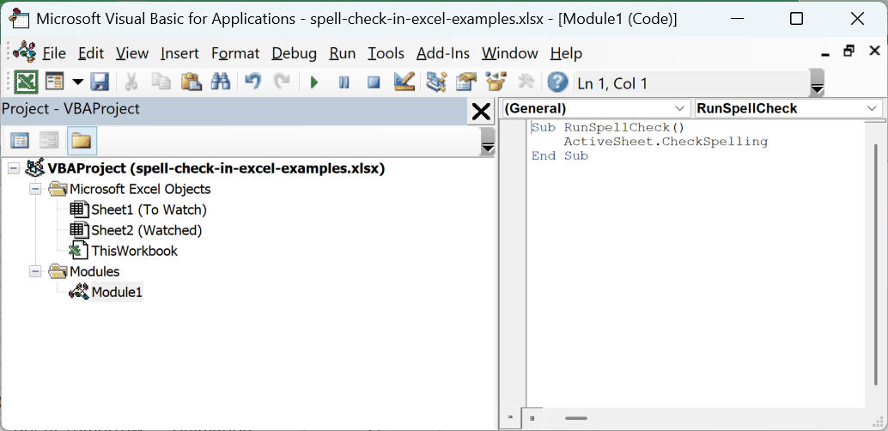Click the Find binoculars icon
888x431 pixels.
tap(221, 82)
